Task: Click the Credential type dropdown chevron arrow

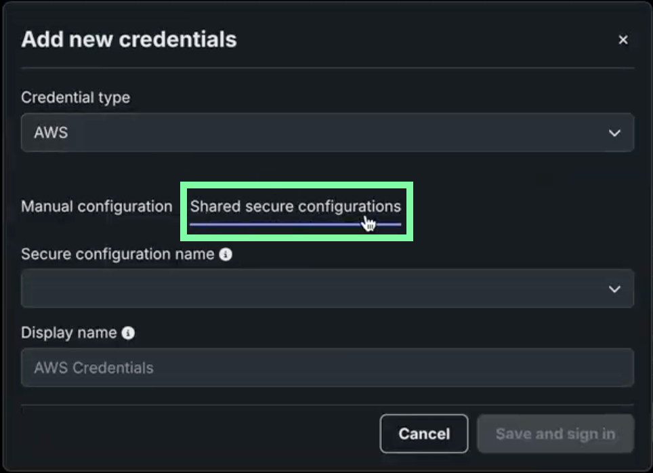Action: (614, 133)
